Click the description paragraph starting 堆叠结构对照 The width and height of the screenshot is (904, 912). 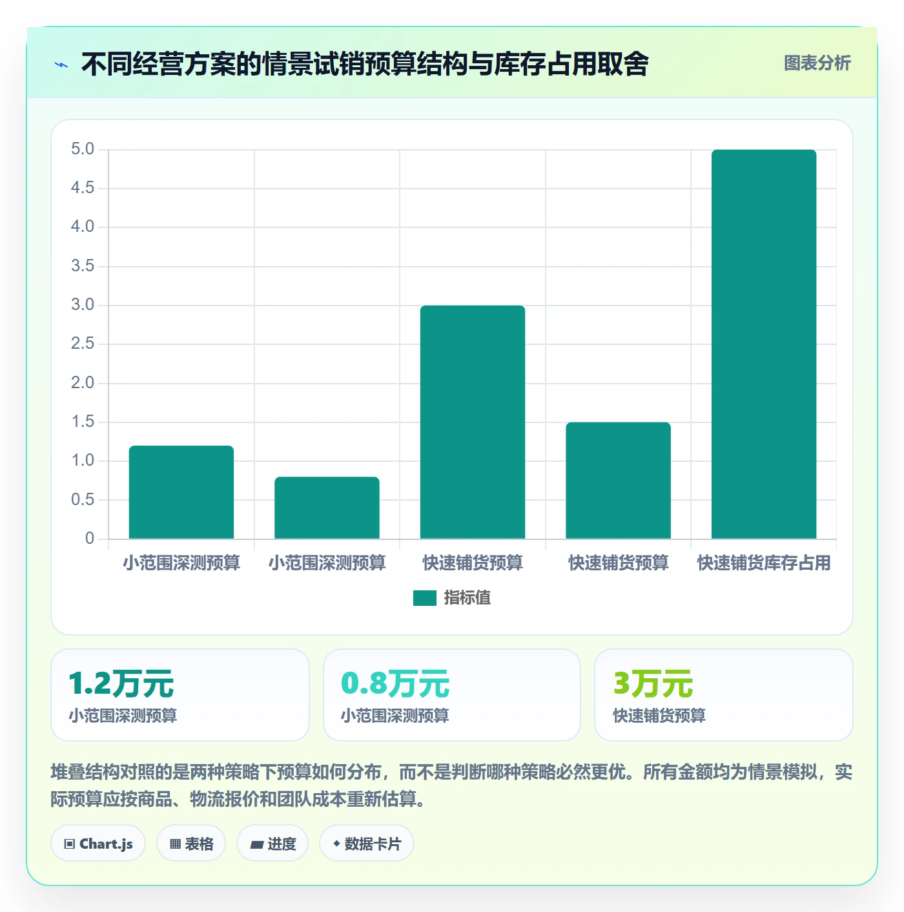pos(451,785)
